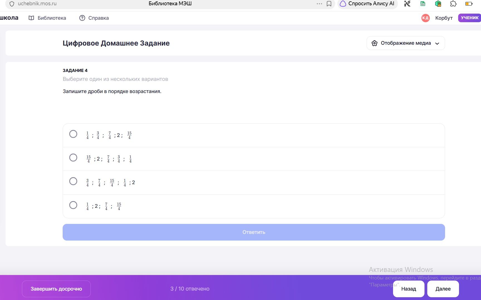Click the KD user avatar

point(425,18)
